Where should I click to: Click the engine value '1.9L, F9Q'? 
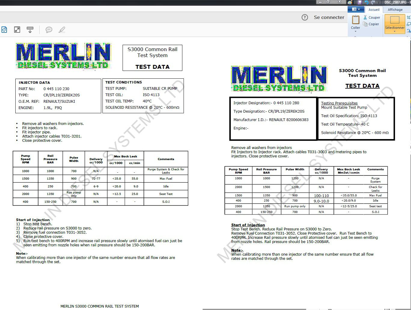coord(53,108)
